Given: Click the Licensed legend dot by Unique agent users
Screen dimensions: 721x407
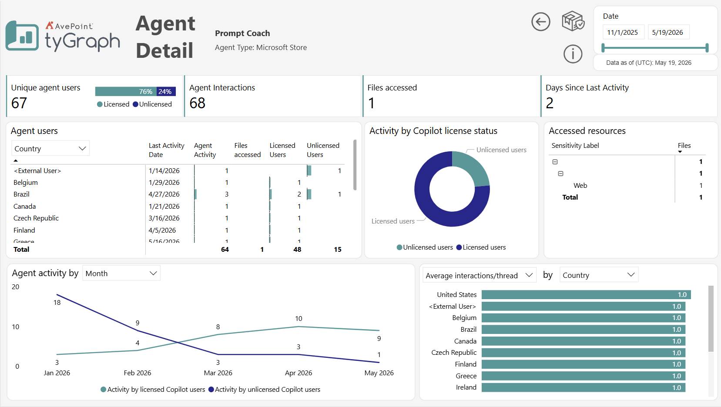Looking at the screenshot, I should click(x=100, y=104).
